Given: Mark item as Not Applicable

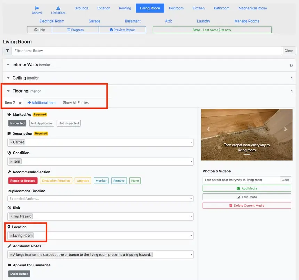Looking at the screenshot, I should coord(42,123).
